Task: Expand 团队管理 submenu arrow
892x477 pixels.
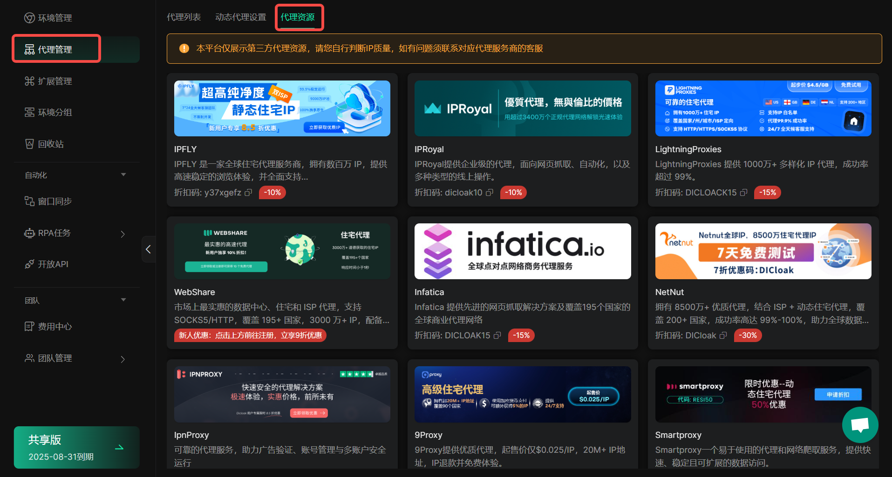Action: [x=123, y=359]
